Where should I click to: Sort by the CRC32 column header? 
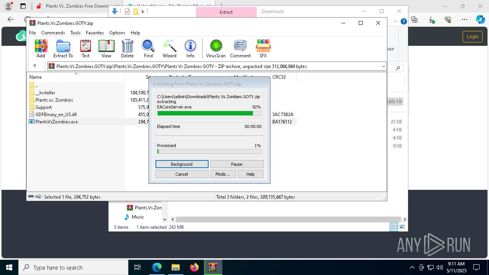(279, 77)
